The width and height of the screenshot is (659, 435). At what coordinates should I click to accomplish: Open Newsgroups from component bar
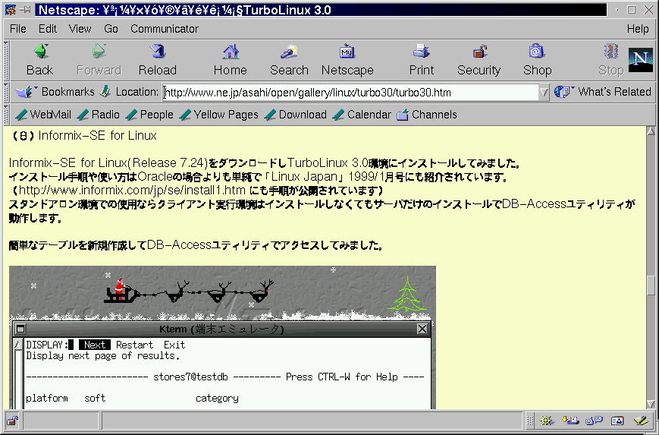pos(595,421)
